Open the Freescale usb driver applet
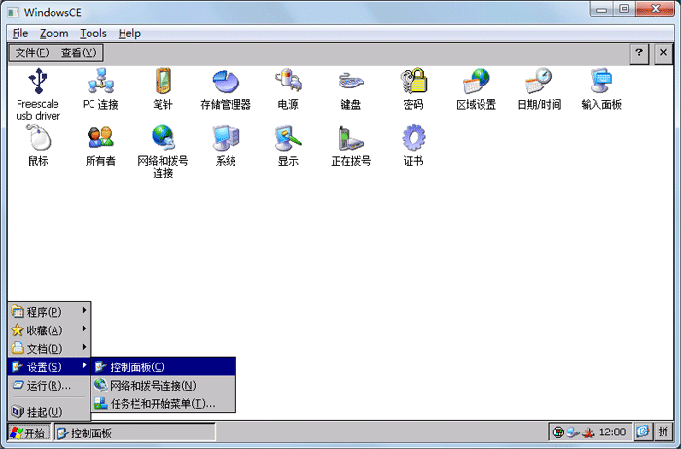681x449 pixels. pyautogui.click(x=38, y=93)
